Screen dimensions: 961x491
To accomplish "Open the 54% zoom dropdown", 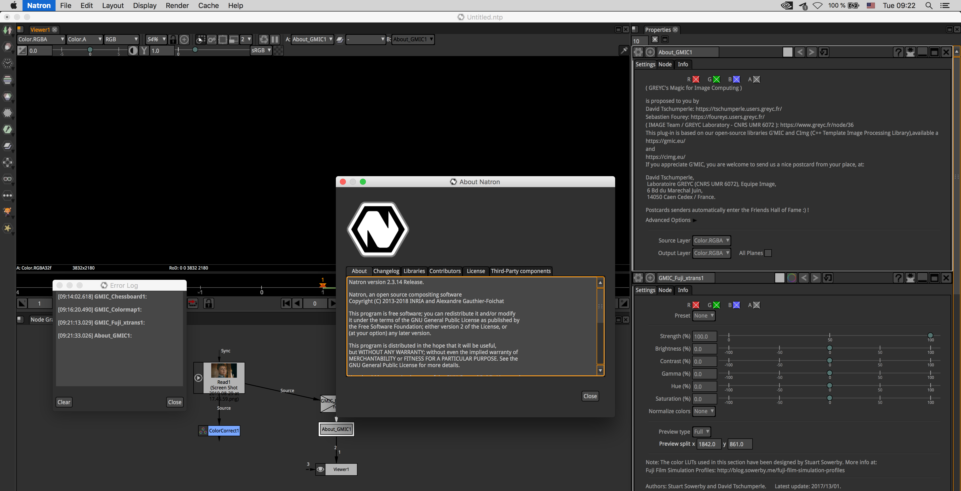I will [x=156, y=40].
